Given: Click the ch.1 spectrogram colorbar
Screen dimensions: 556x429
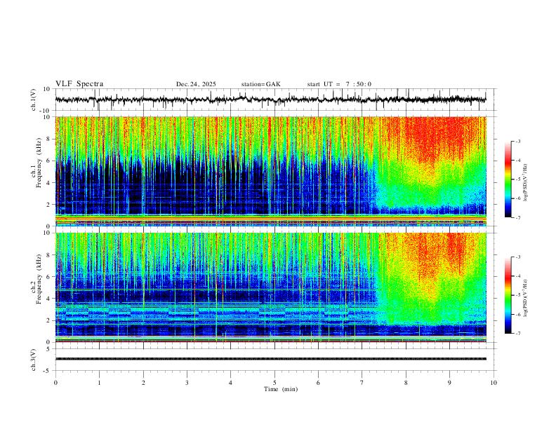Looking at the screenshot, I should coord(508,179).
